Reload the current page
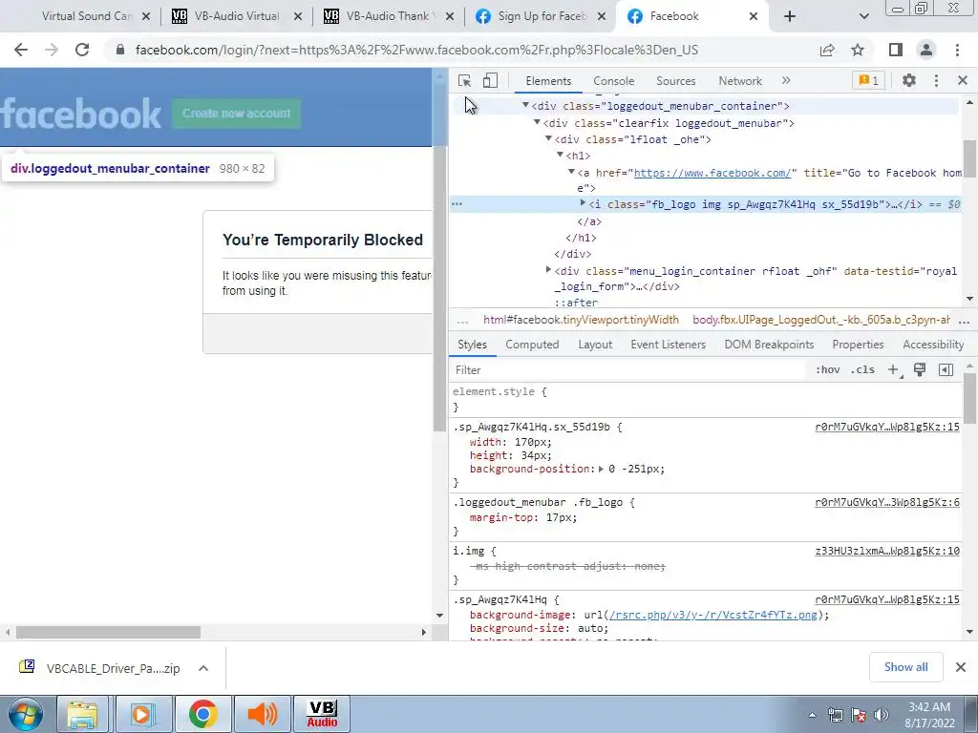The image size is (978, 733). pos(82,50)
